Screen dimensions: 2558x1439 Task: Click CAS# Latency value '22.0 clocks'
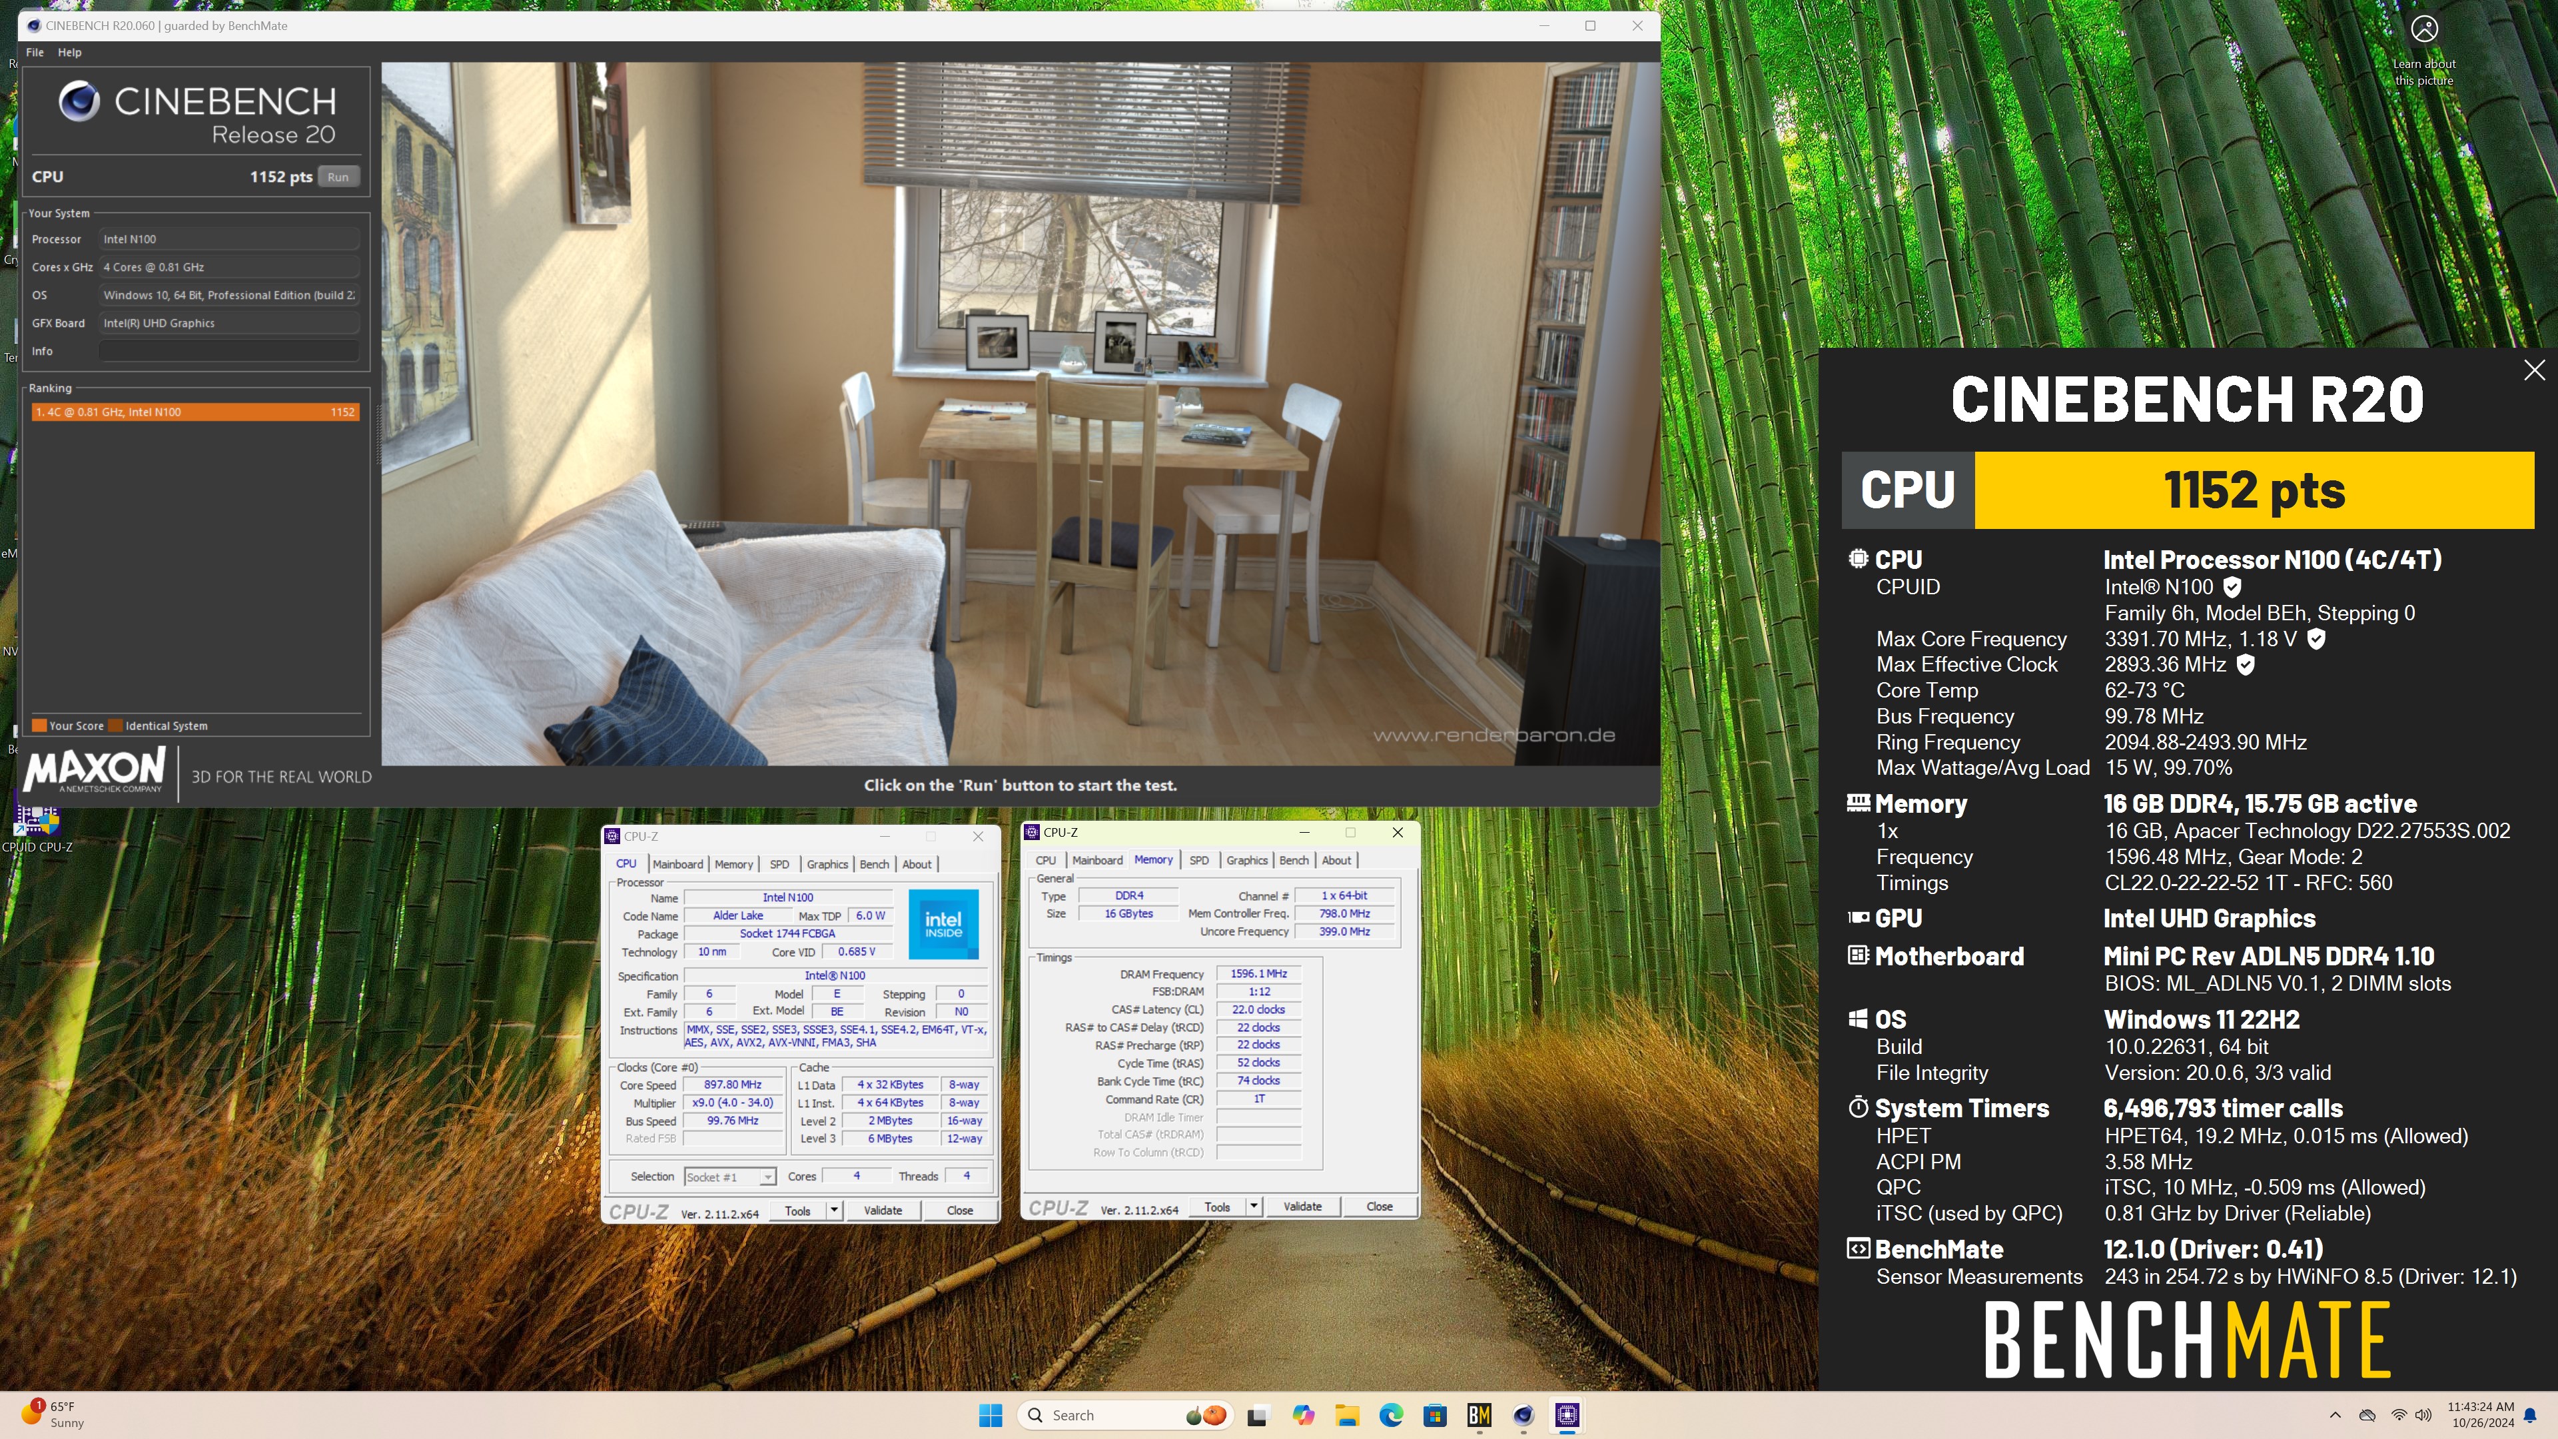pos(1258,1009)
